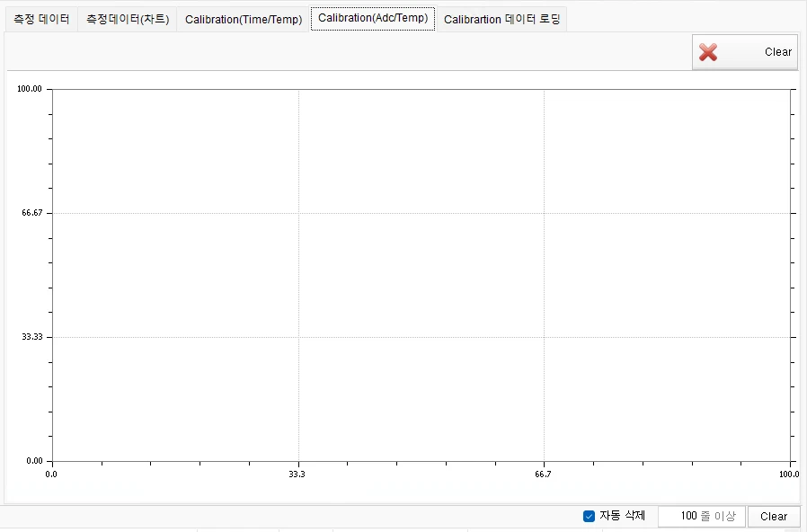
Task: Click the 100.00 y-axis label
Action: (30, 88)
